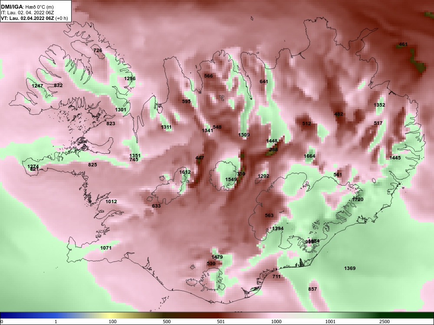Click the 1351 height label
Viewport: 434px width, 325px height.
[135, 156]
